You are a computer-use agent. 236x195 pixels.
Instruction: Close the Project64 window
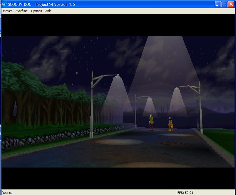[x=231, y=4]
